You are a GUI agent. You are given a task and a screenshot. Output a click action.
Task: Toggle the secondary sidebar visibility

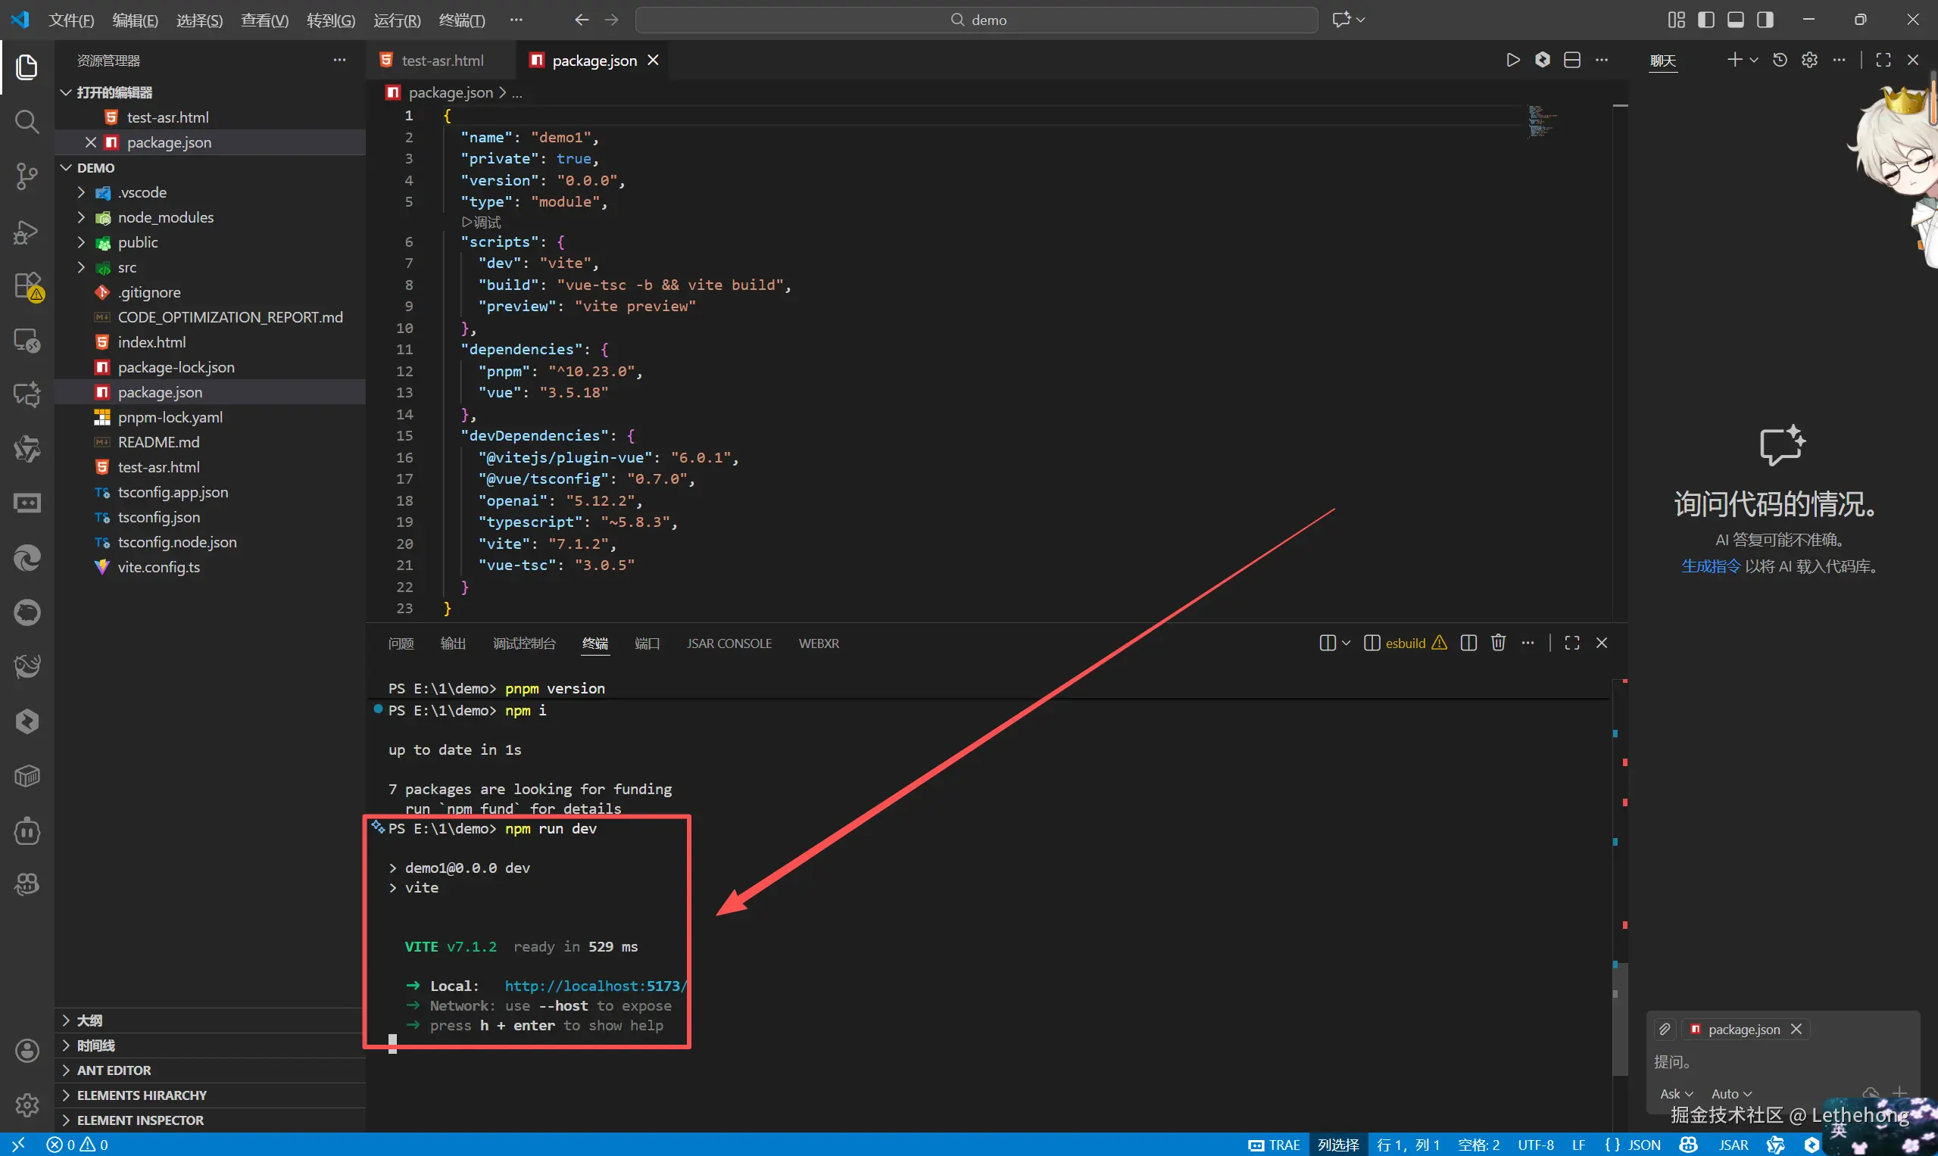tap(1765, 20)
